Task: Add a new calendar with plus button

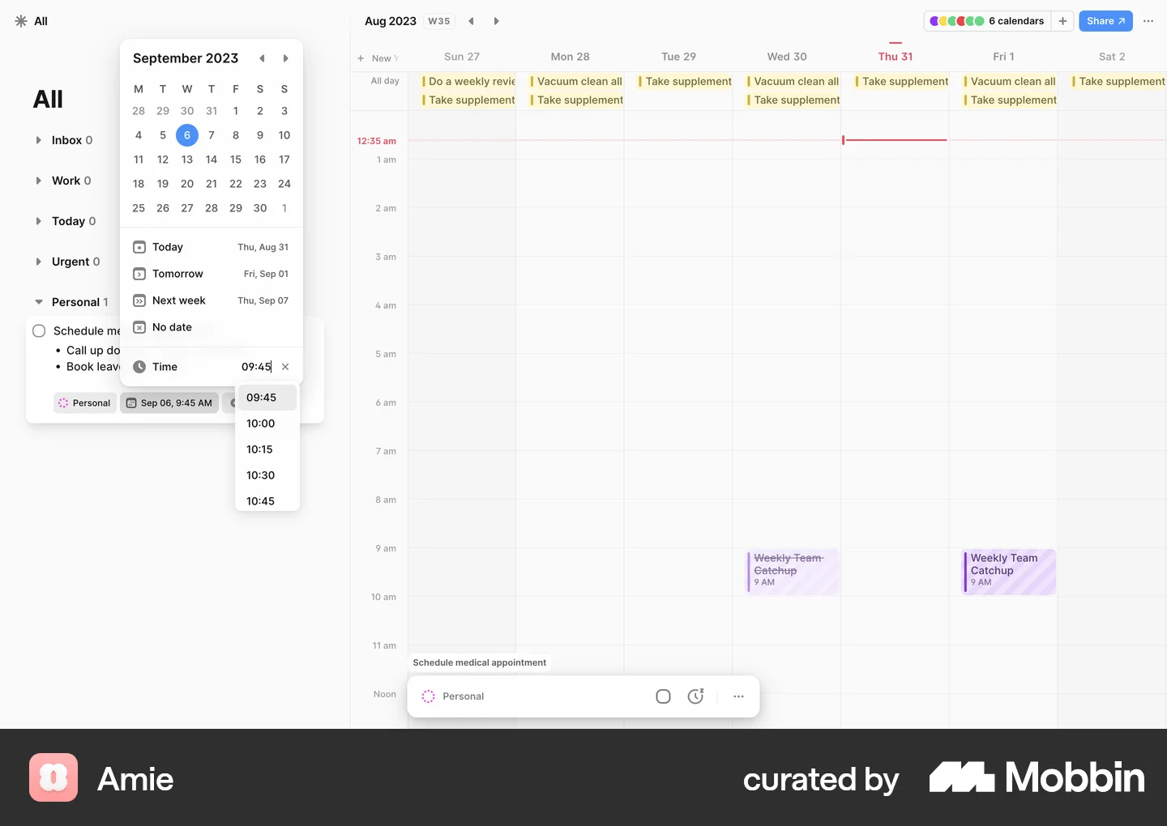Action: pos(1062,21)
